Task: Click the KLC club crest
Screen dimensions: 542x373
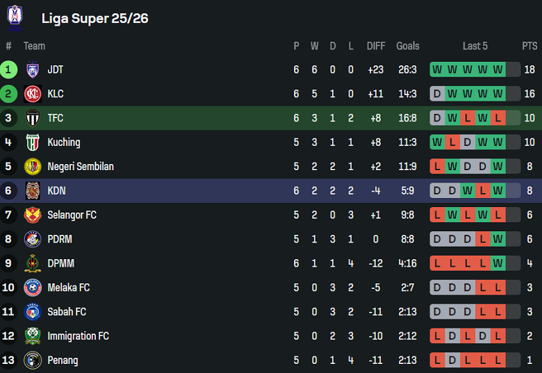Action: (x=33, y=94)
